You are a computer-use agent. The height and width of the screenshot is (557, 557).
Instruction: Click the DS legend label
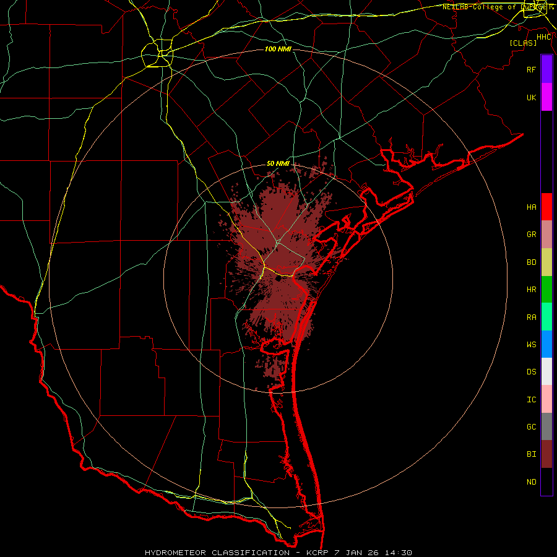(532, 372)
